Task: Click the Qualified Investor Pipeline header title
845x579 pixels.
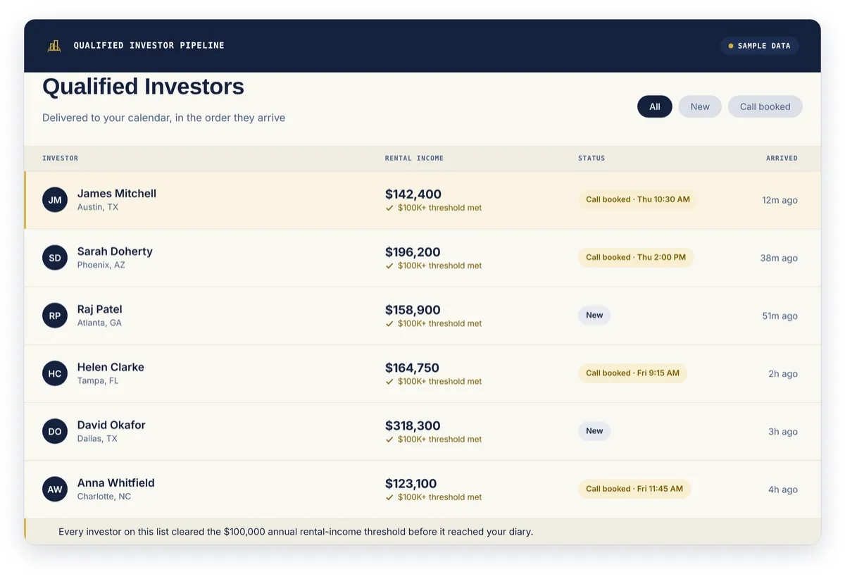Action: coord(149,46)
